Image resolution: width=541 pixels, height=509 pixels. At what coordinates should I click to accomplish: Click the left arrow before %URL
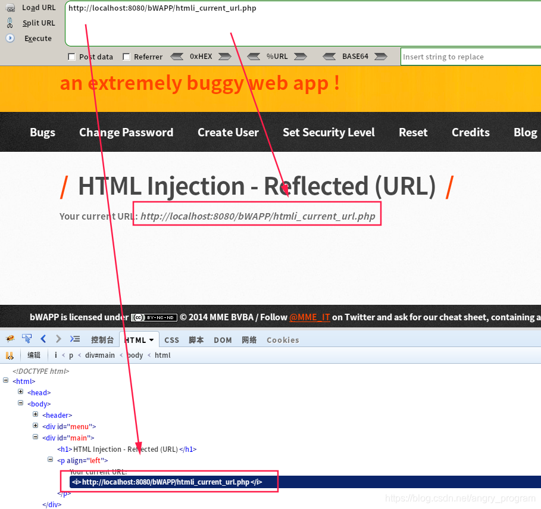coord(254,56)
